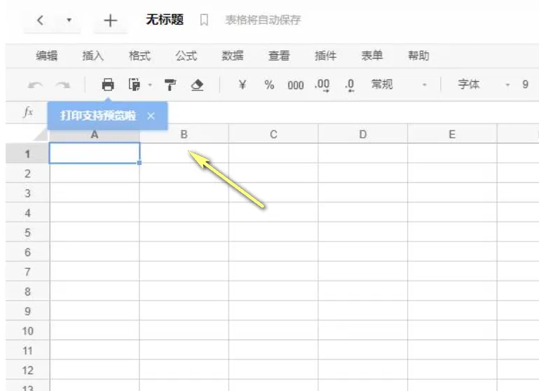This screenshot has width=539, height=391.
Task: Open the 字体 font dropdown
Action: 485,85
